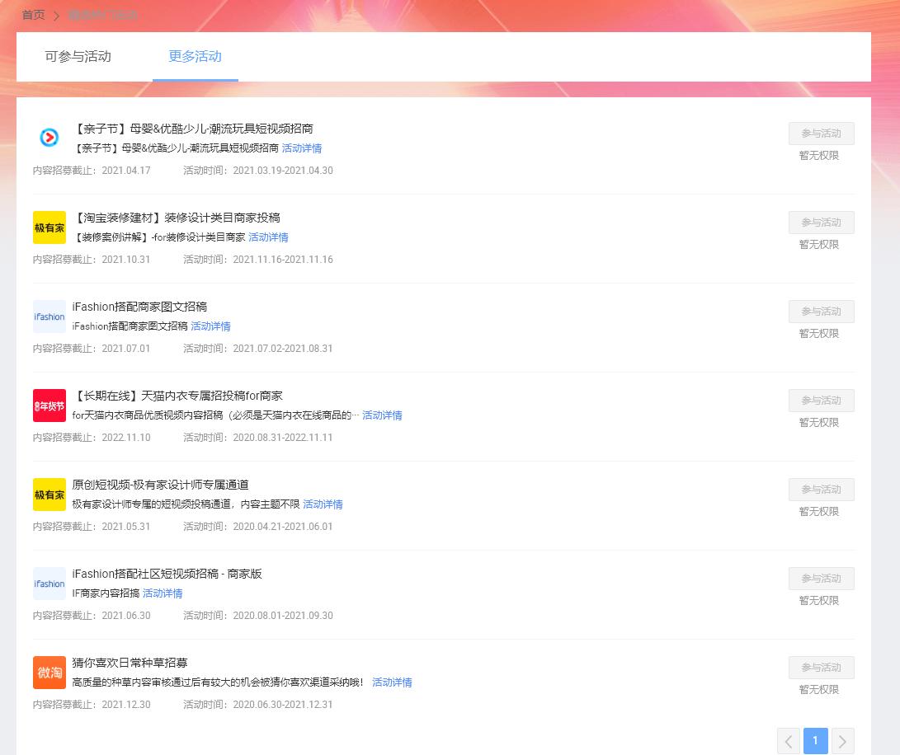The height and width of the screenshot is (755, 900).
Task: Click 活动时间 2021.11.16-2021.11.16
Action: pos(258,260)
